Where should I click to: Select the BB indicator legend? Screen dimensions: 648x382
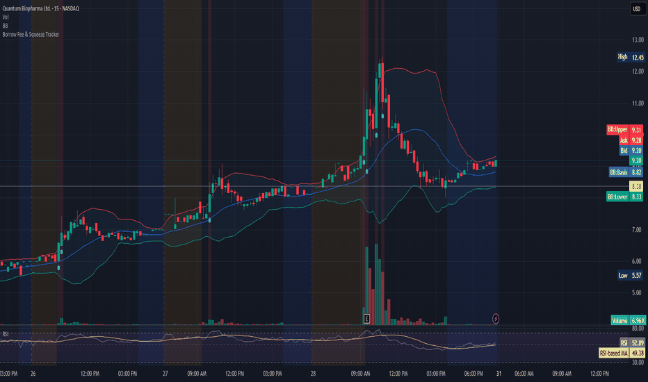pos(5,26)
